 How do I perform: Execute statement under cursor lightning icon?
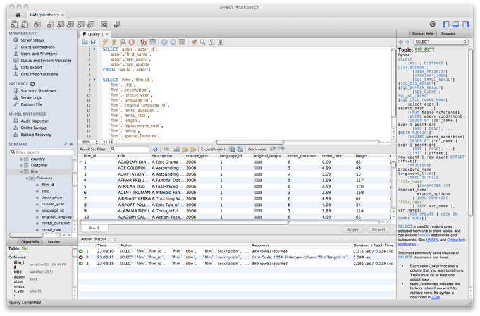(114, 42)
